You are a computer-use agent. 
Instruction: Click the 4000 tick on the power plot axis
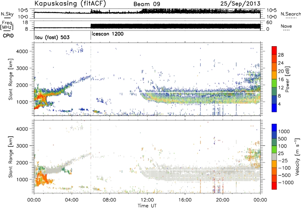click(22, 51)
